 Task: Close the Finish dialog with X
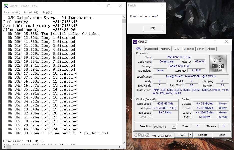click(162, 5)
